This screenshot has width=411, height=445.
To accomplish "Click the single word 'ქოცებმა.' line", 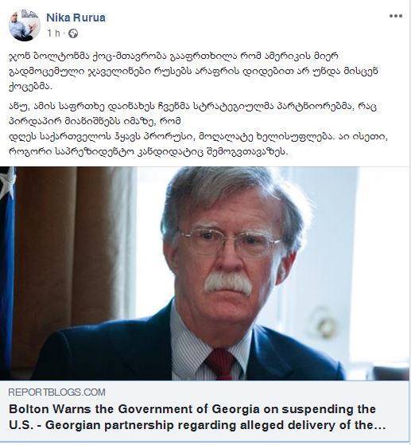I will [x=31, y=86].
